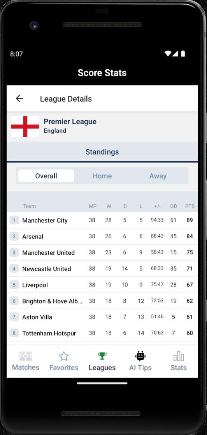Open the Stats bar chart icon
Screen dimensions: 207x435
coord(179,356)
